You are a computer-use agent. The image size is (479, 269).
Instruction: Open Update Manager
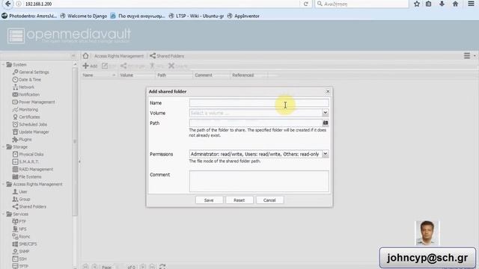pyautogui.click(x=31, y=132)
